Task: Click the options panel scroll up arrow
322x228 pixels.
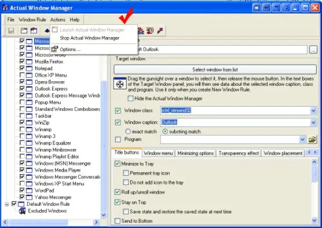Action: 314,162
